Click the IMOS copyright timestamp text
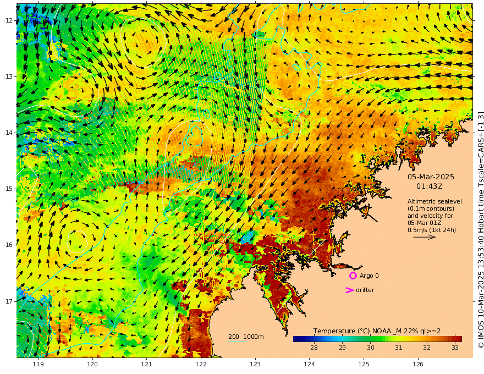 point(481,229)
